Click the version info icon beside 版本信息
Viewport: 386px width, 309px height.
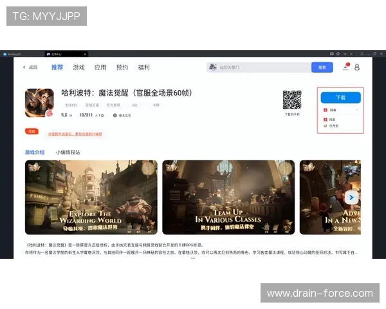(115, 115)
